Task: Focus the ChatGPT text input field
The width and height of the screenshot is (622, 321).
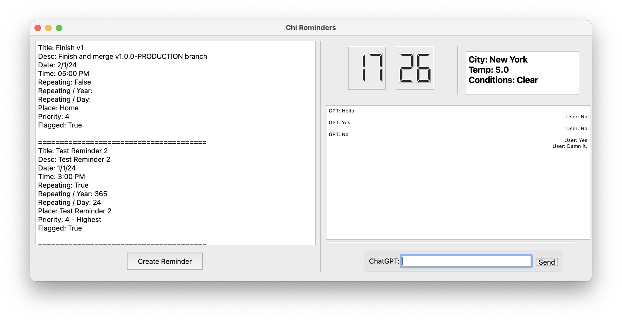Action: click(x=466, y=261)
